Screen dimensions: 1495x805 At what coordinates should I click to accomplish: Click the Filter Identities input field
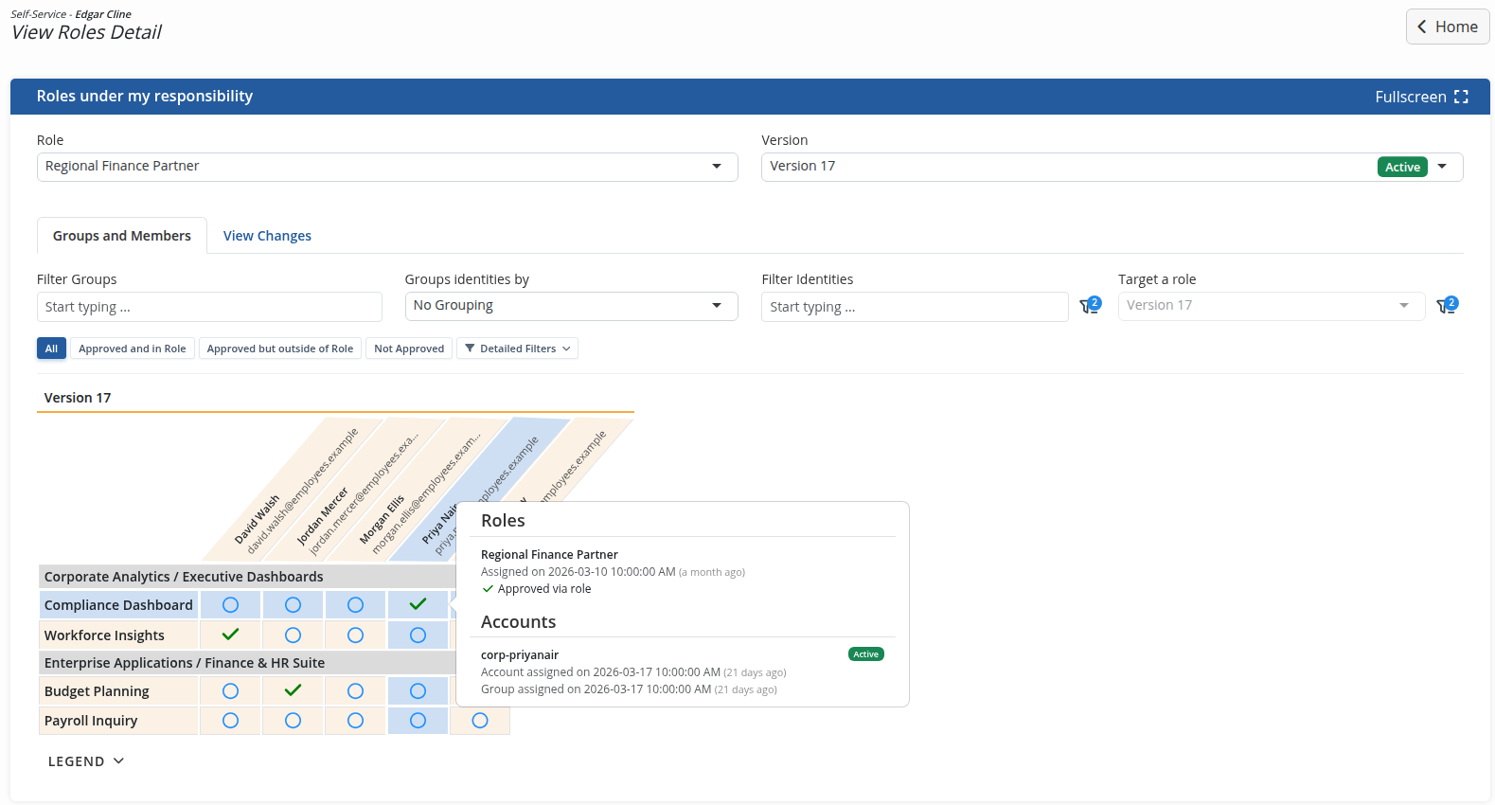click(915, 307)
